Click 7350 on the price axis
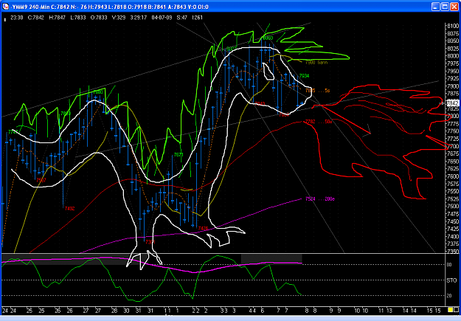Screen dimensions: 461x321 tap(453, 252)
